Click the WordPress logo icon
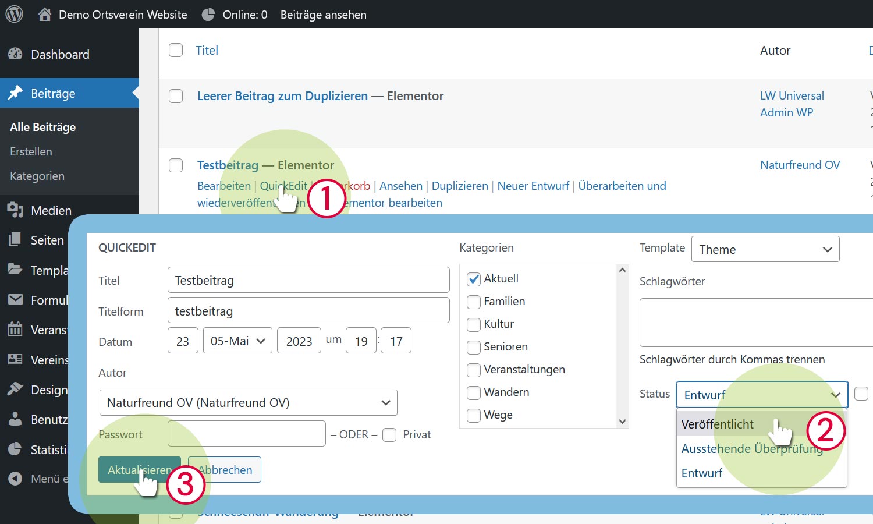 point(14,14)
